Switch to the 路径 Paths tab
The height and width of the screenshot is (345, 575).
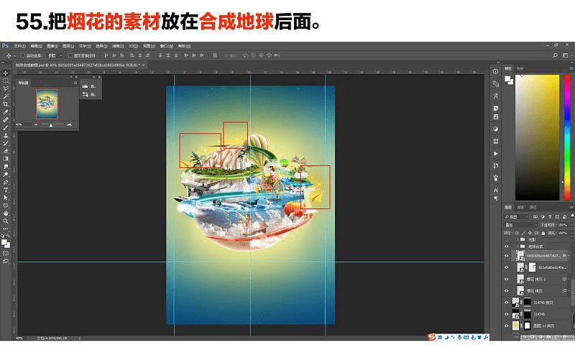[x=533, y=207]
